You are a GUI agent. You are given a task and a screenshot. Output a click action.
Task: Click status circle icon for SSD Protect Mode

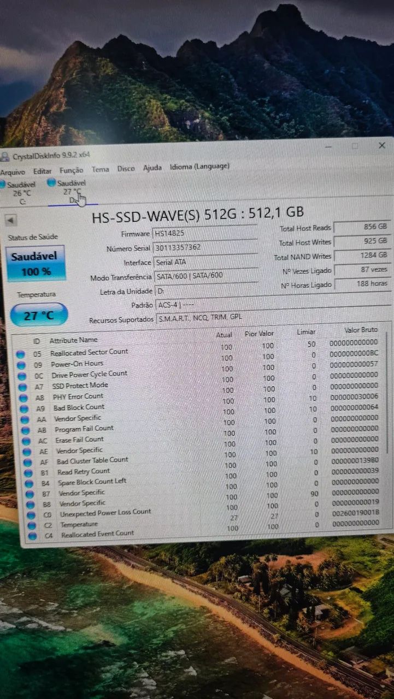[x=22, y=387]
